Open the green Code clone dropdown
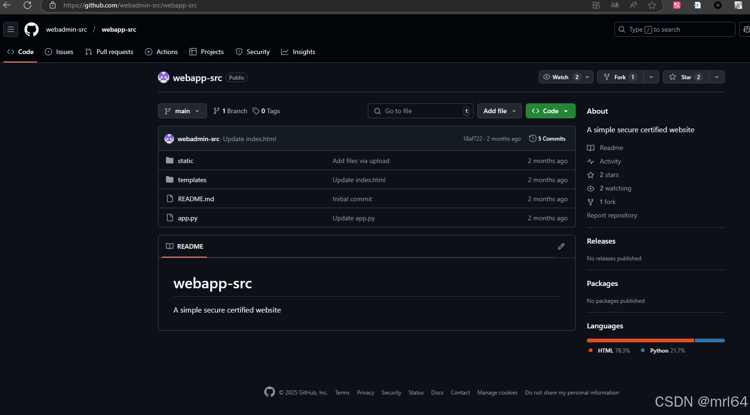Screen dimensions: 750x415 pyautogui.click(x=550, y=111)
